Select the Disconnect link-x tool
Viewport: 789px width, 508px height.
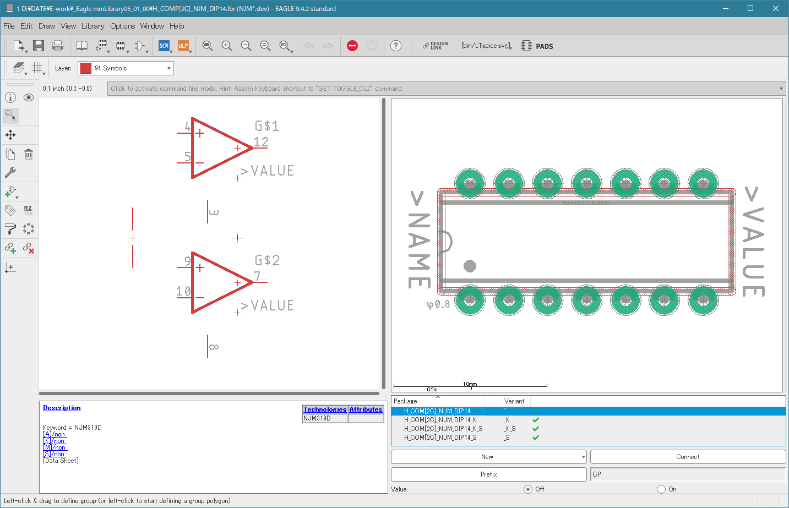[29, 248]
